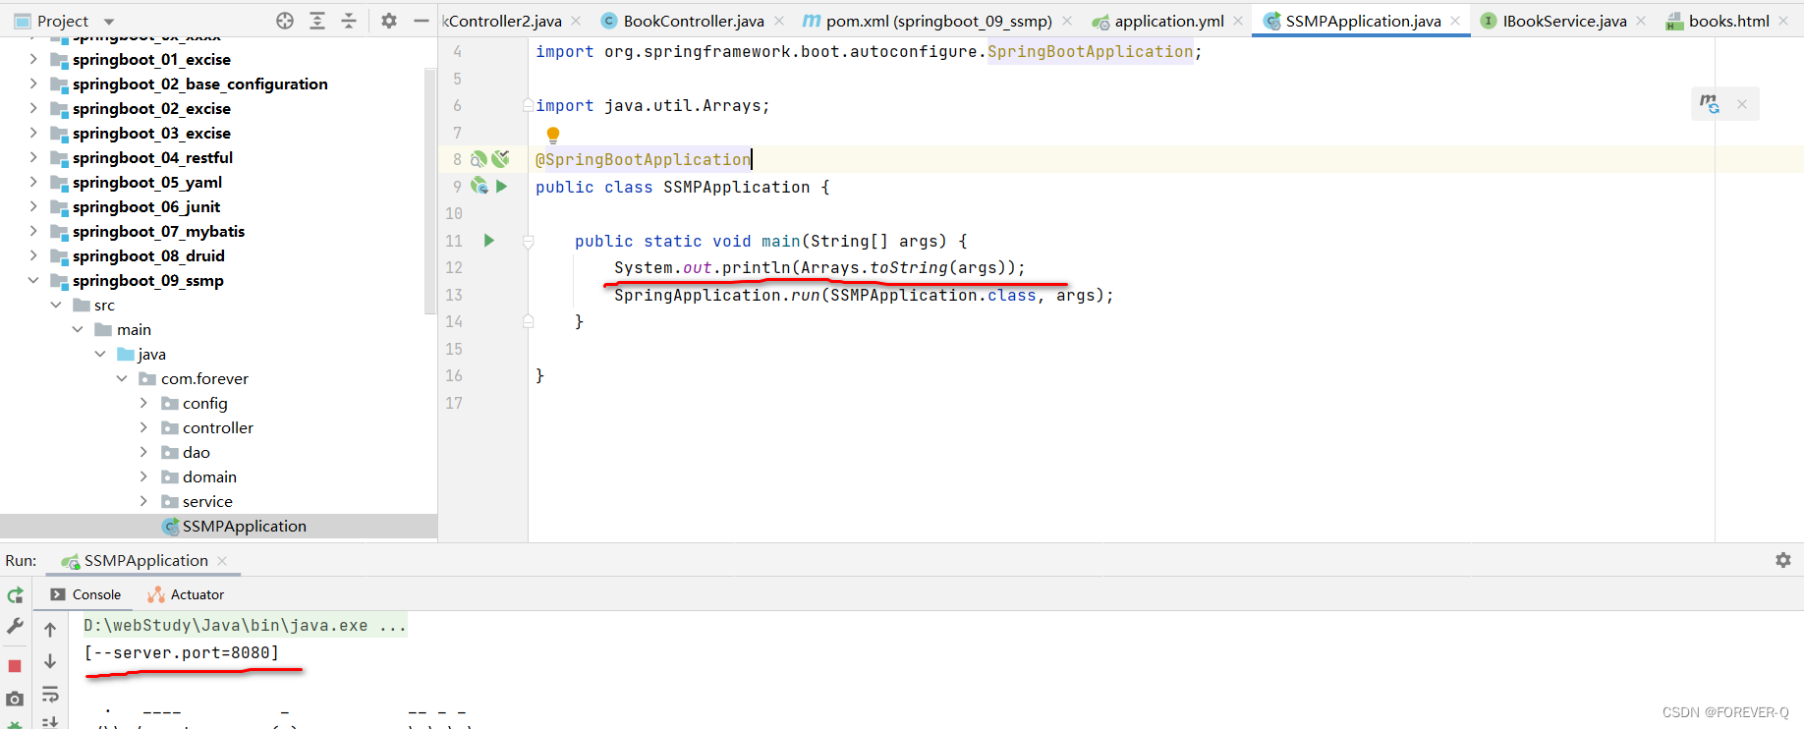Expand the controller package
The image size is (1804, 729).
143,427
